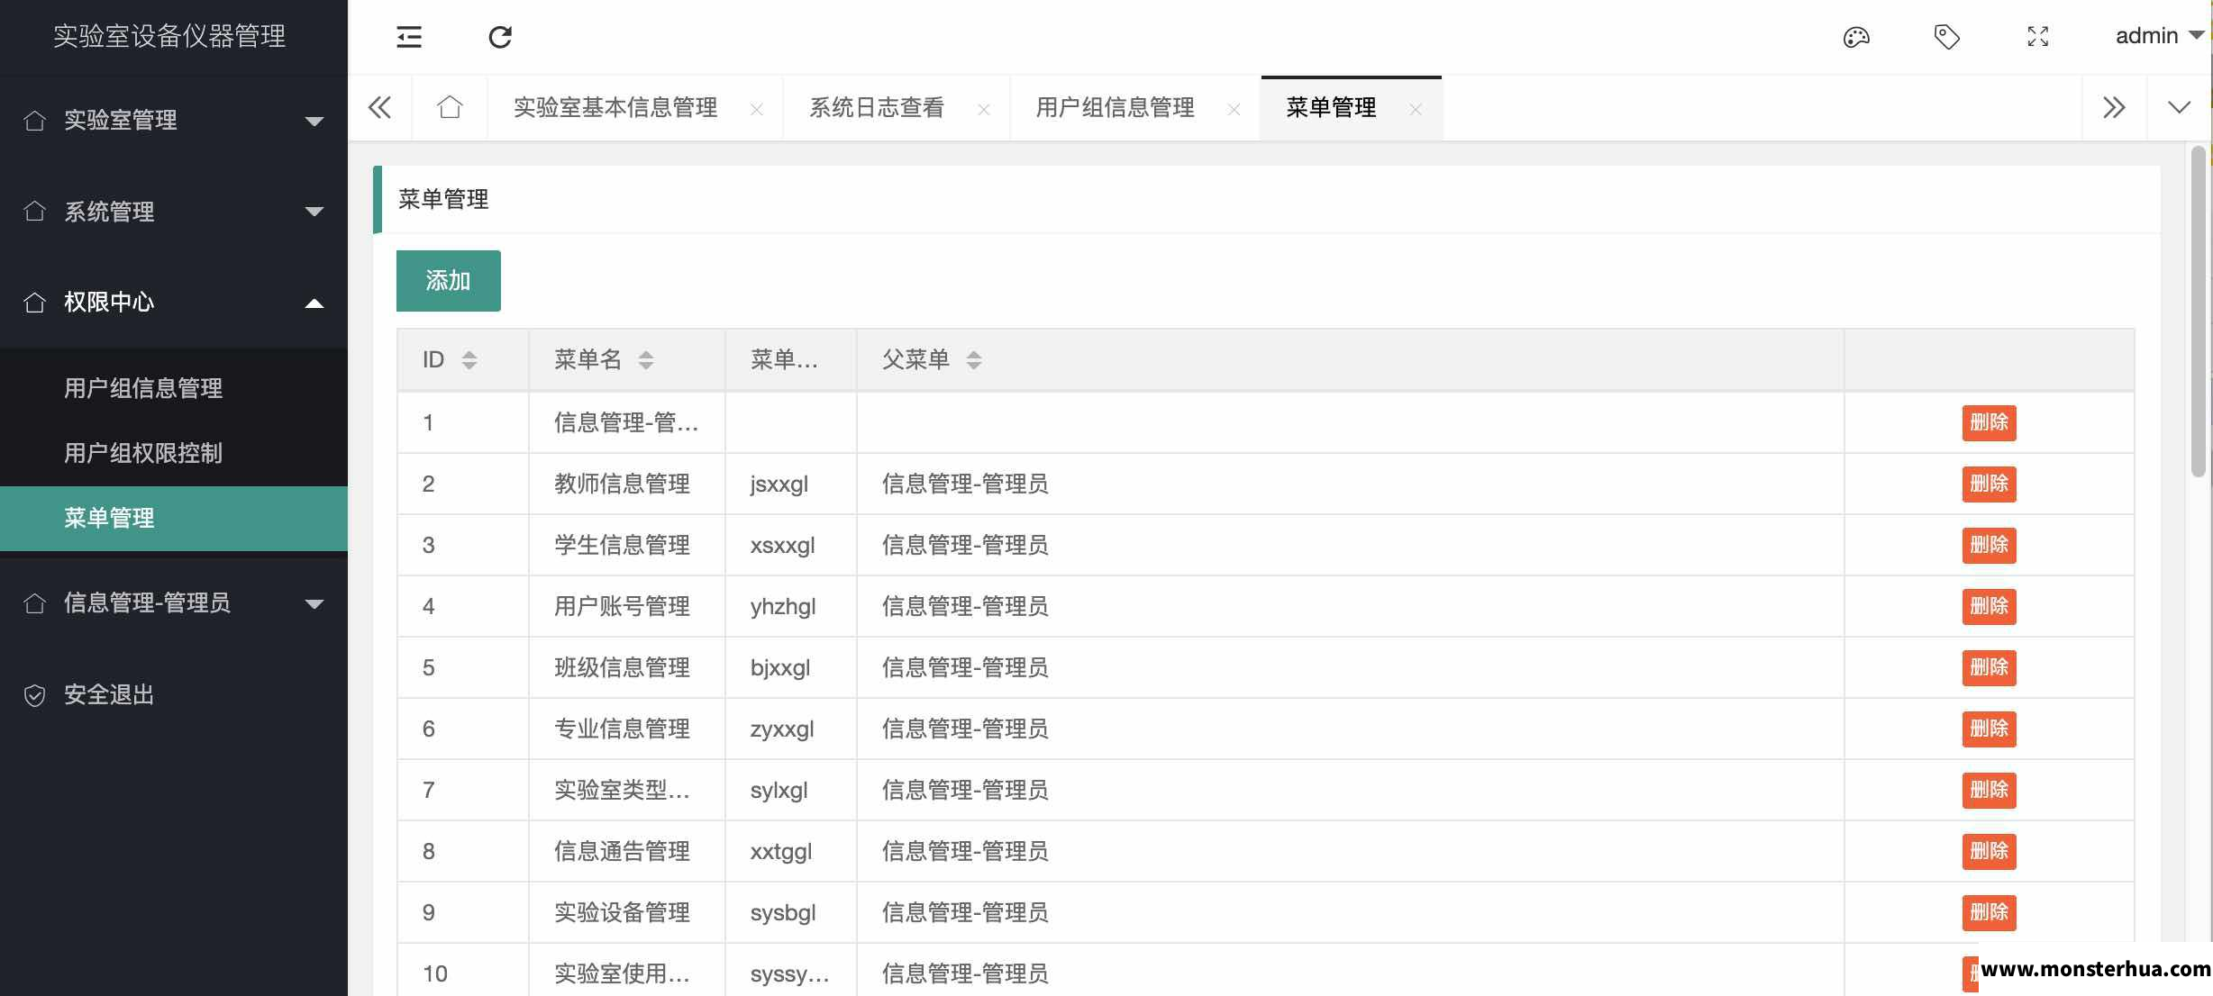
Task: Click the 实验室类型... menu name cell
Action: (x=627, y=790)
